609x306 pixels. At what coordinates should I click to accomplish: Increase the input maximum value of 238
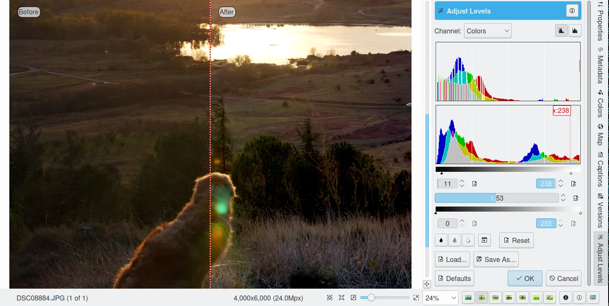pos(561,181)
